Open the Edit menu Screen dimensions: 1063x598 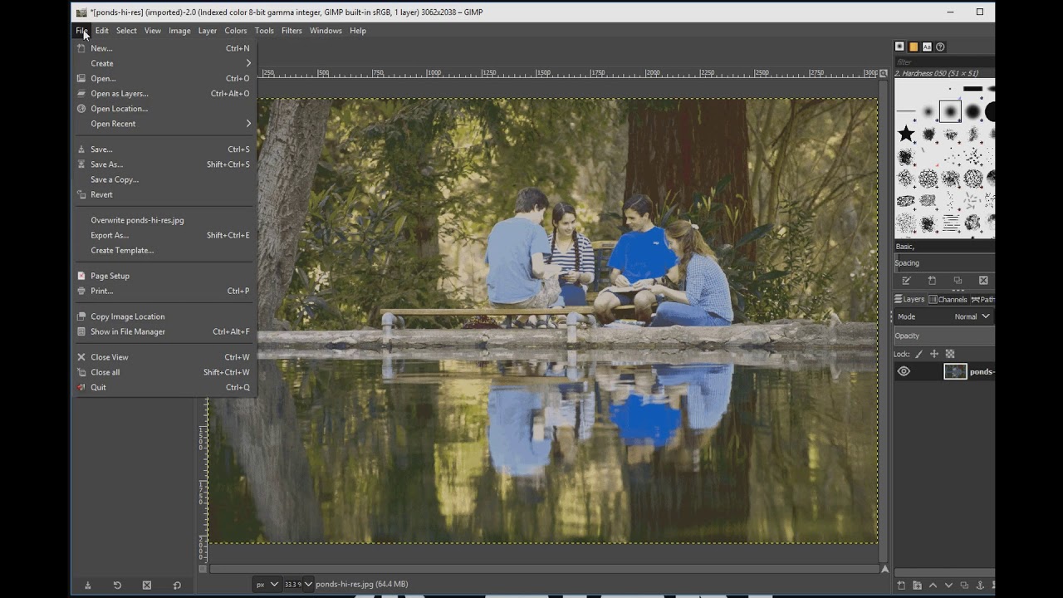point(101,31)
